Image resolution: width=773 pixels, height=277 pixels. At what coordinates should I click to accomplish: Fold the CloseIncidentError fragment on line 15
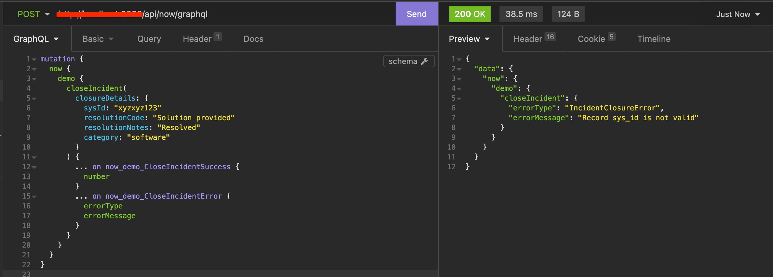pos(34,197)
